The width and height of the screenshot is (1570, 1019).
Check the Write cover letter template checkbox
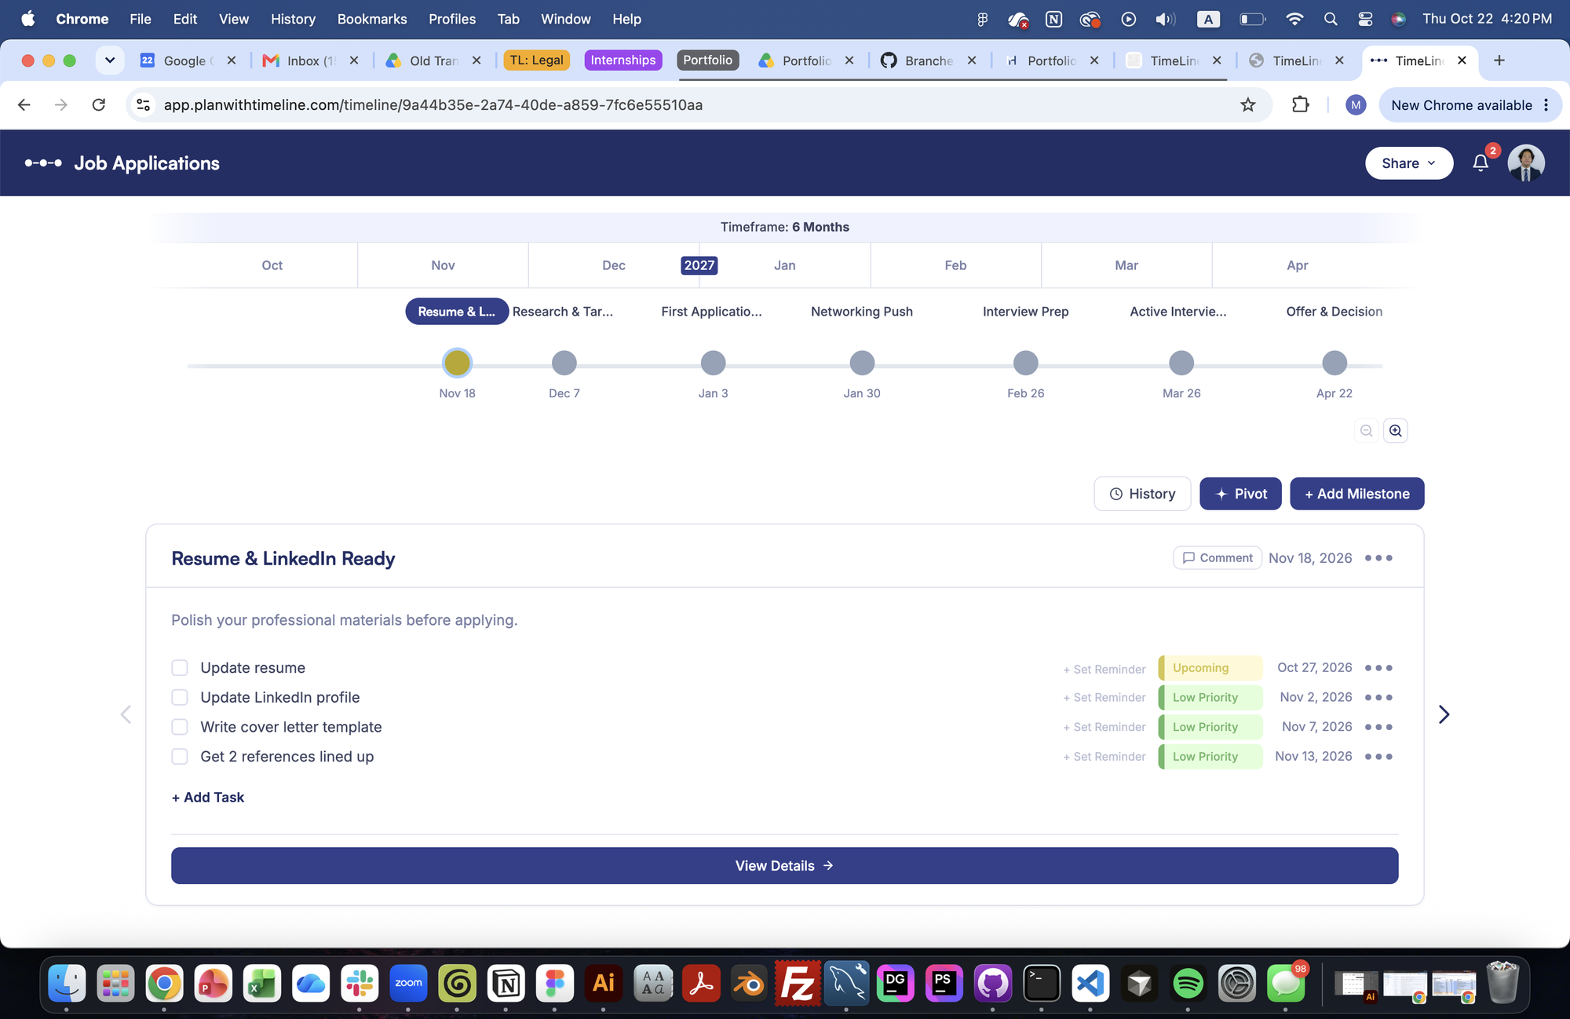click(x=180, y=727)
